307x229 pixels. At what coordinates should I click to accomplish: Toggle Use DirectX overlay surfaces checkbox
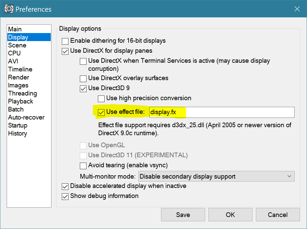[83, 79]
